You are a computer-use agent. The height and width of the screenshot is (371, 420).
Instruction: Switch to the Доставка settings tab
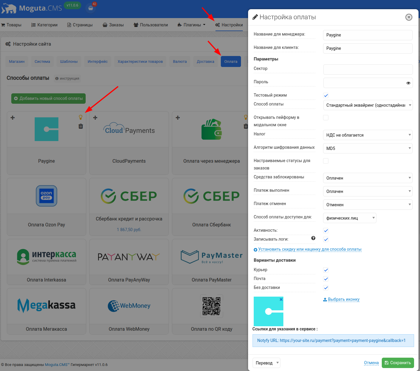click(x=205, y=61)
